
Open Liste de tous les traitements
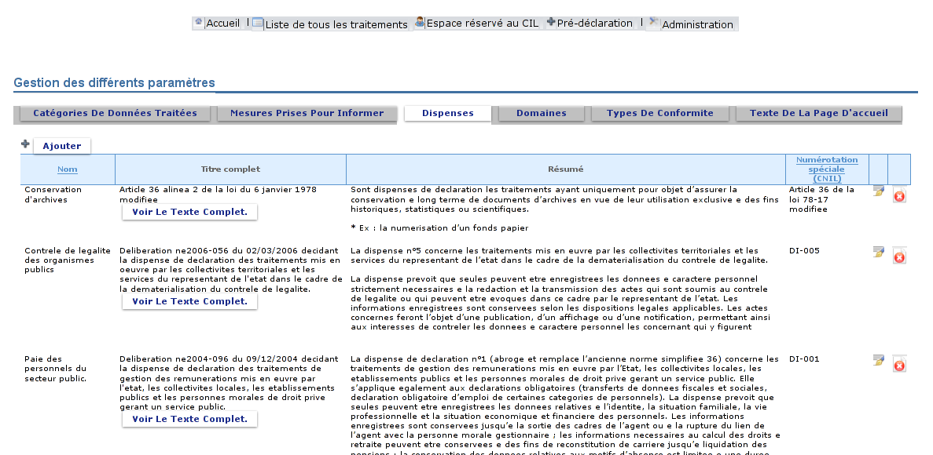(336, 24)
